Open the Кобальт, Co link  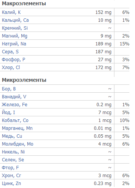[15, 120]
